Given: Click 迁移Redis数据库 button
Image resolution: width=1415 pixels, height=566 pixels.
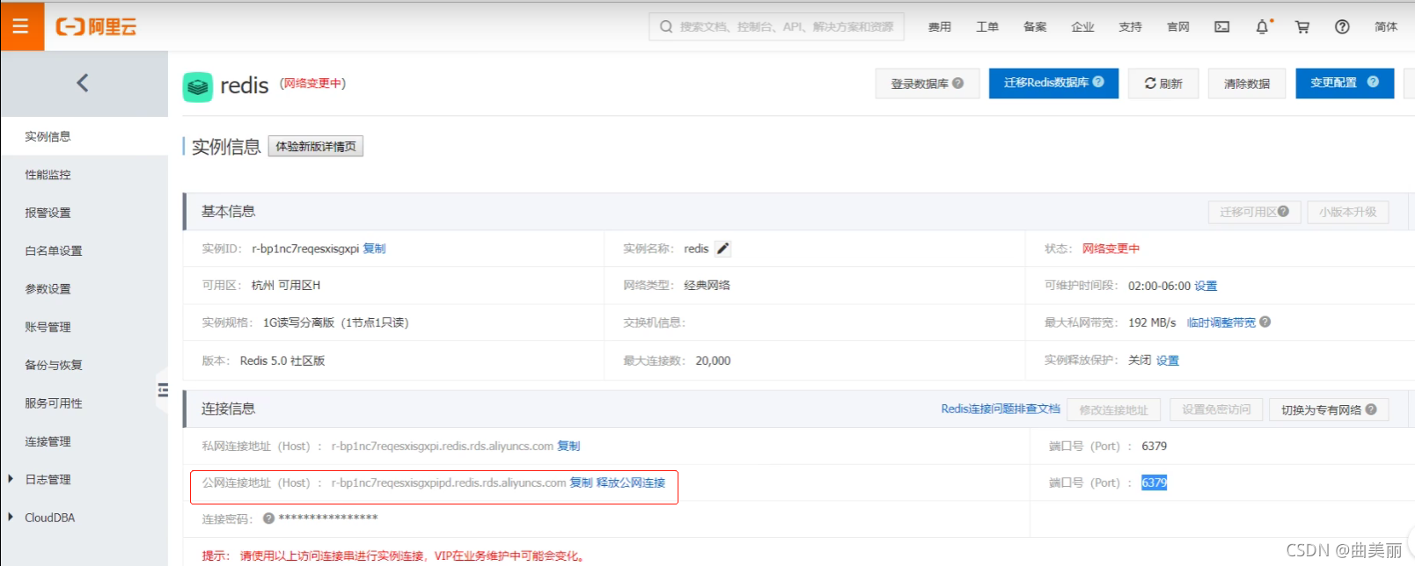Looking at the screenshot, I should [x=1053, y=83].
